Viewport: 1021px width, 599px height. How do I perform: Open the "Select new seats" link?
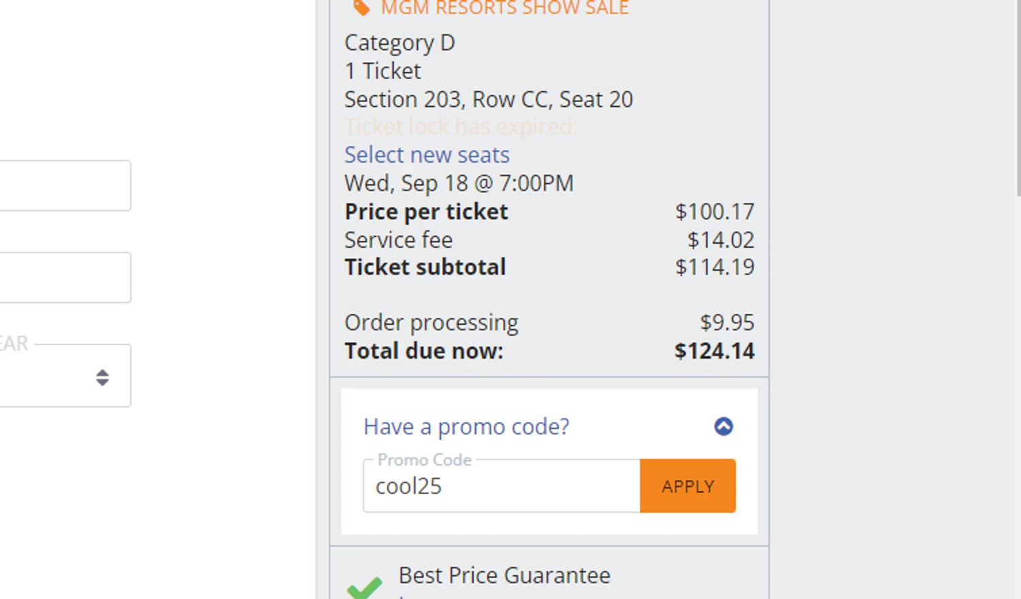click(427, 155)
